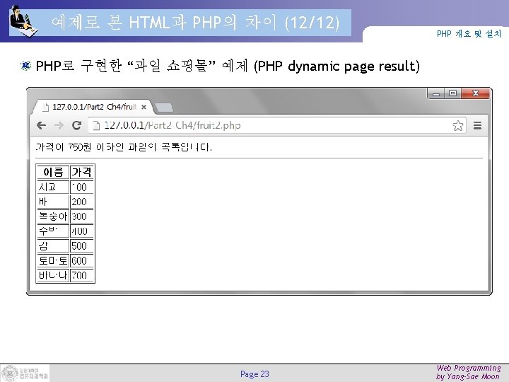Click the fruit name in the 600 row
Screen dimensions: 509x382
[x=53, y=260]
